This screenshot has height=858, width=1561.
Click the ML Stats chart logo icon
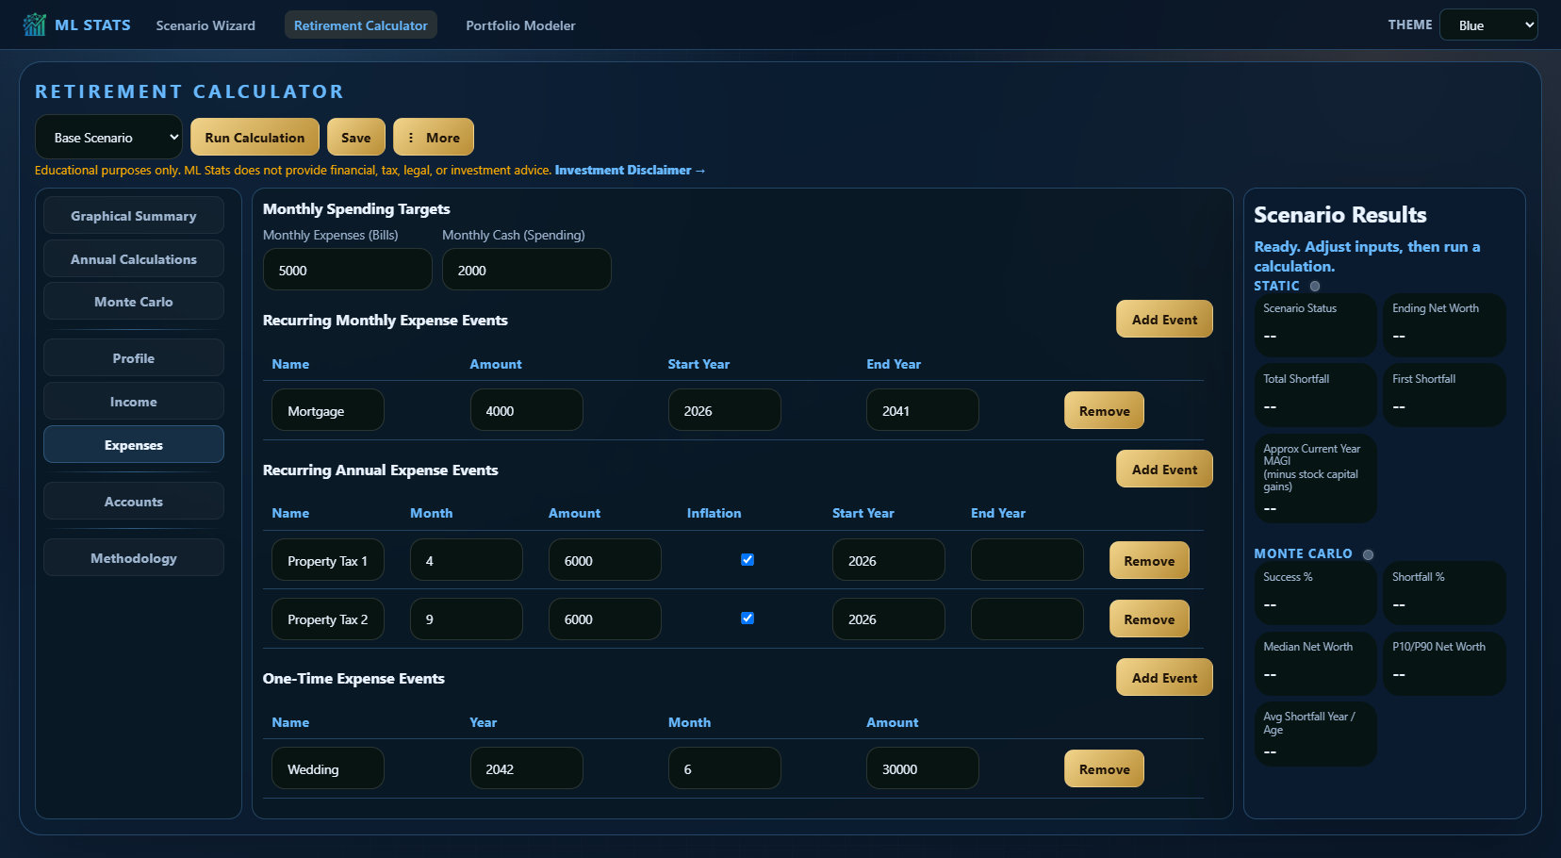click(x=35, y=25)
